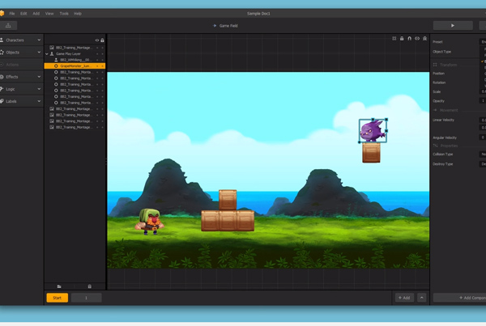Click the magnet snap icon above the canvas
Viewport: 486px width, 326px height.
pyautogui.click(x=410, y=38)
